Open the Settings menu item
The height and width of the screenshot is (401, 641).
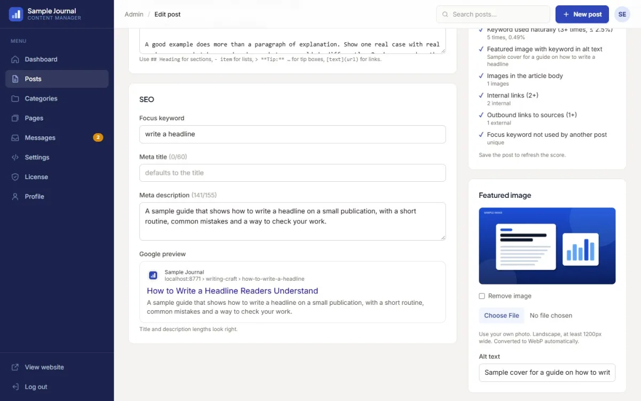pos(57,157)
